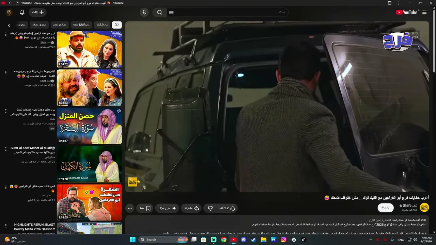Open the Windows Start menu
This screenshot has width=436, height=245.
click(x=133, y=240)
